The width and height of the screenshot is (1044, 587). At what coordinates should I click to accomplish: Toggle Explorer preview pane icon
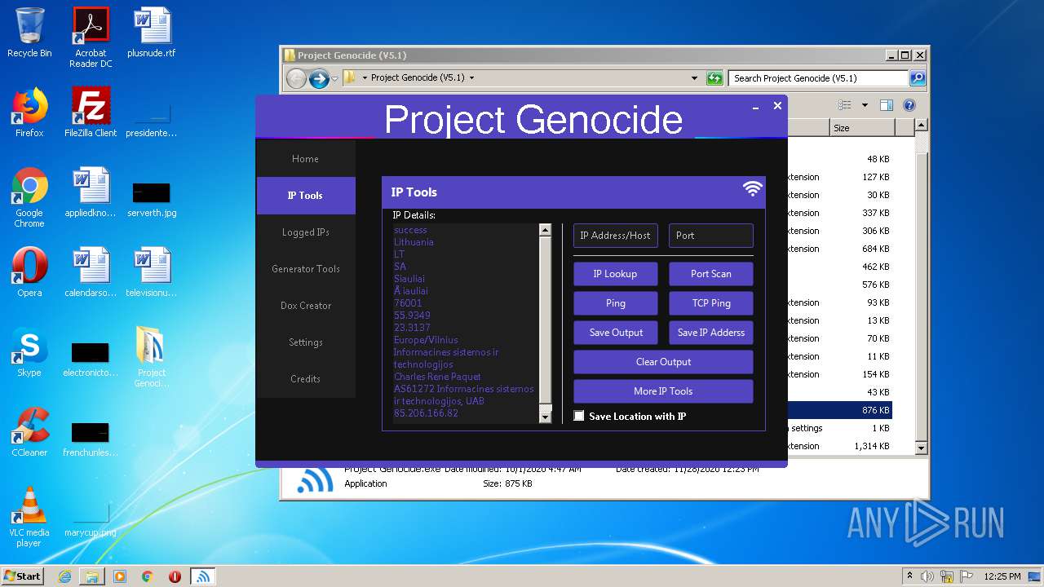coord(887,105)
